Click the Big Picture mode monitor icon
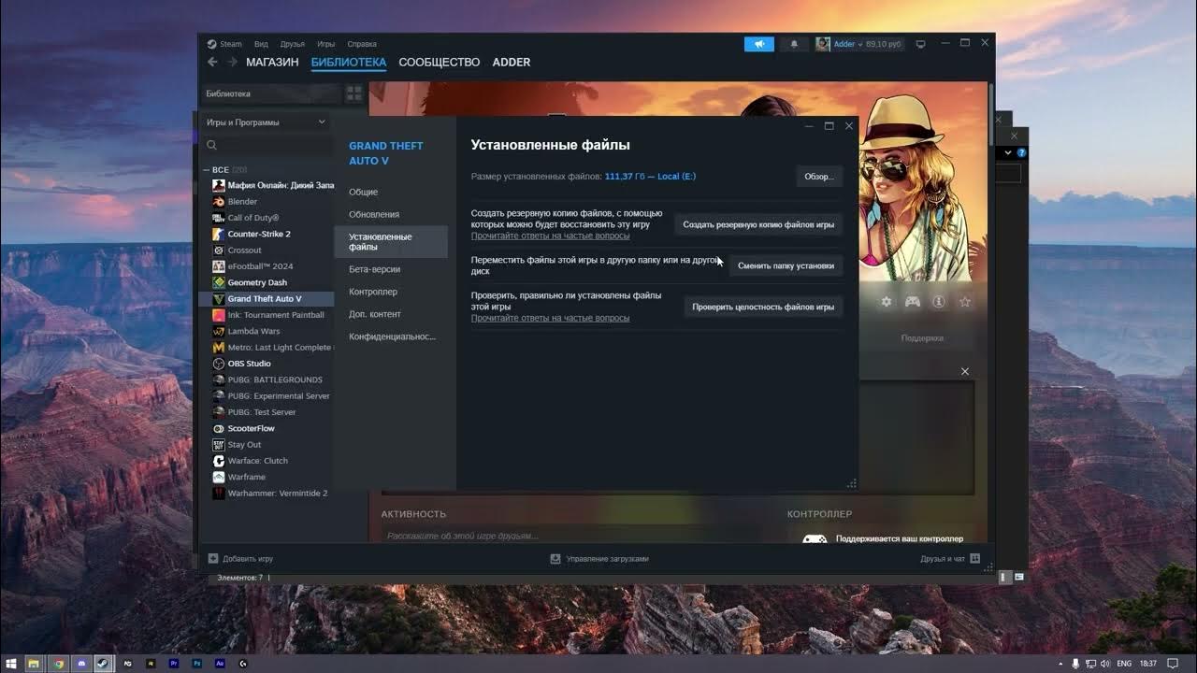The height and width of the screenshot is (673, 1197). click(x=920, y=44)
